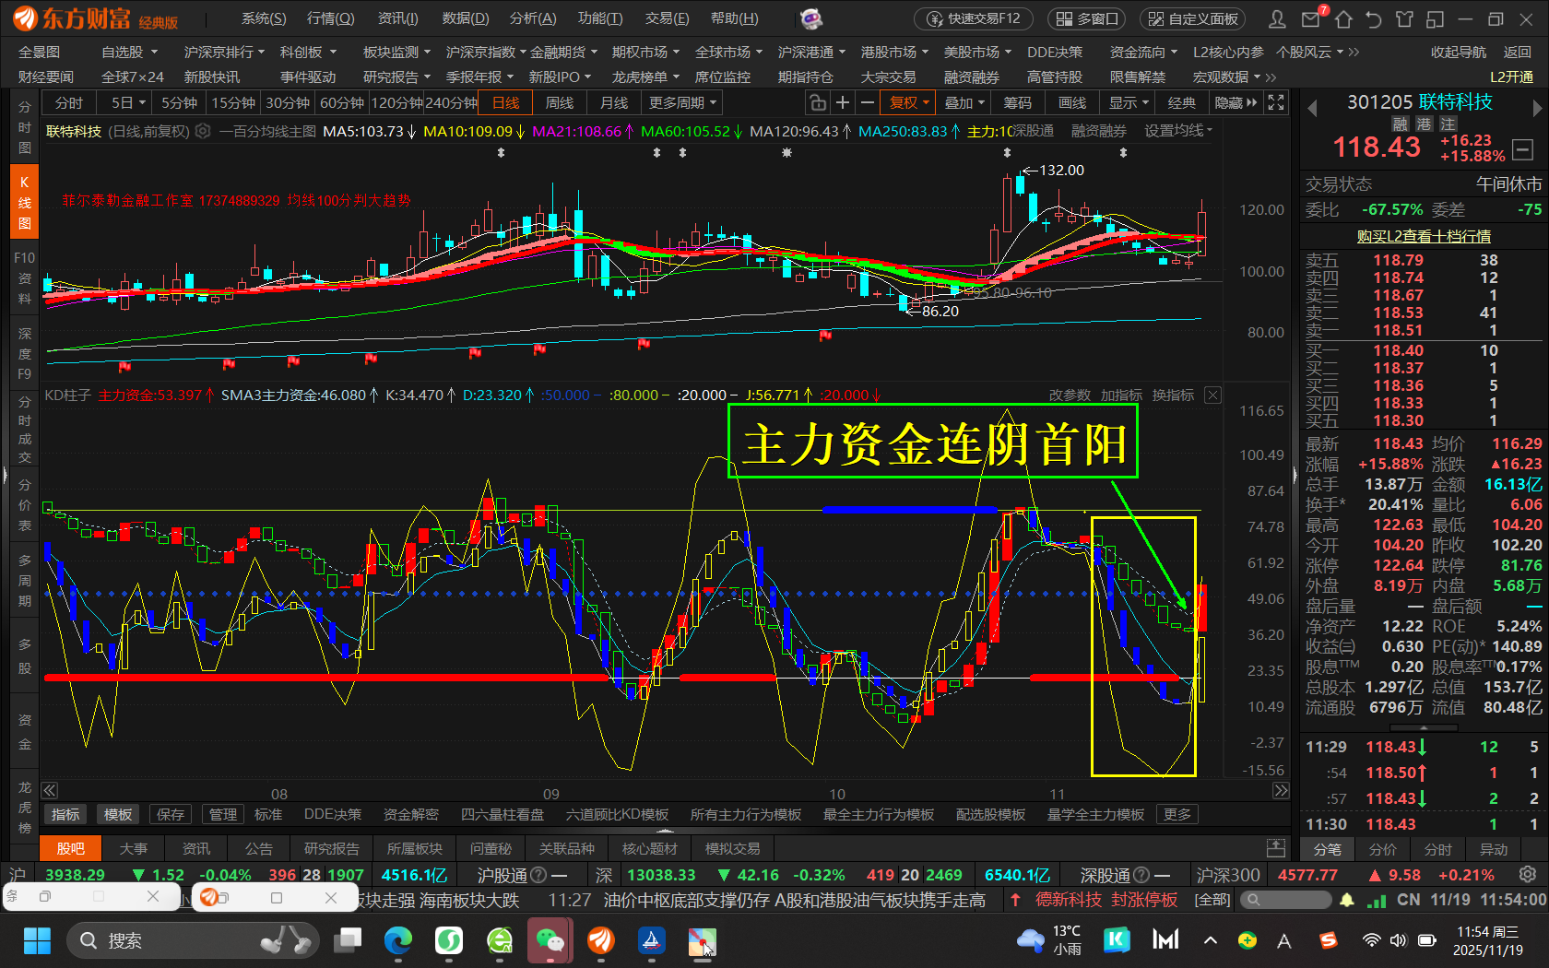1549x968 pixels.
Task: Toggle the 模板 button
Action: point(118,815)
